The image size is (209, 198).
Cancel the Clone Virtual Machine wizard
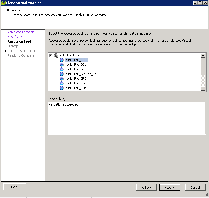click(x=195, y=187)
